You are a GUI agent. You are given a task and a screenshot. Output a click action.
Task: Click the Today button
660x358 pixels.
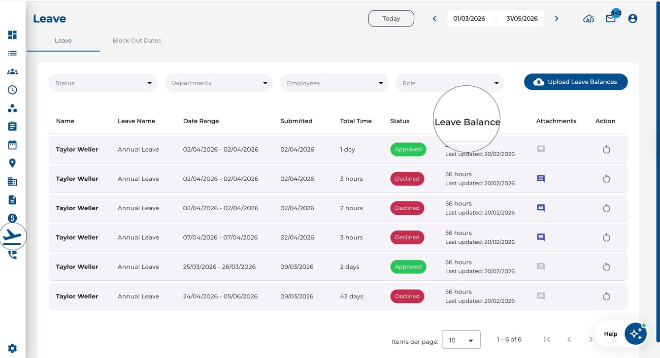point(391,19)
